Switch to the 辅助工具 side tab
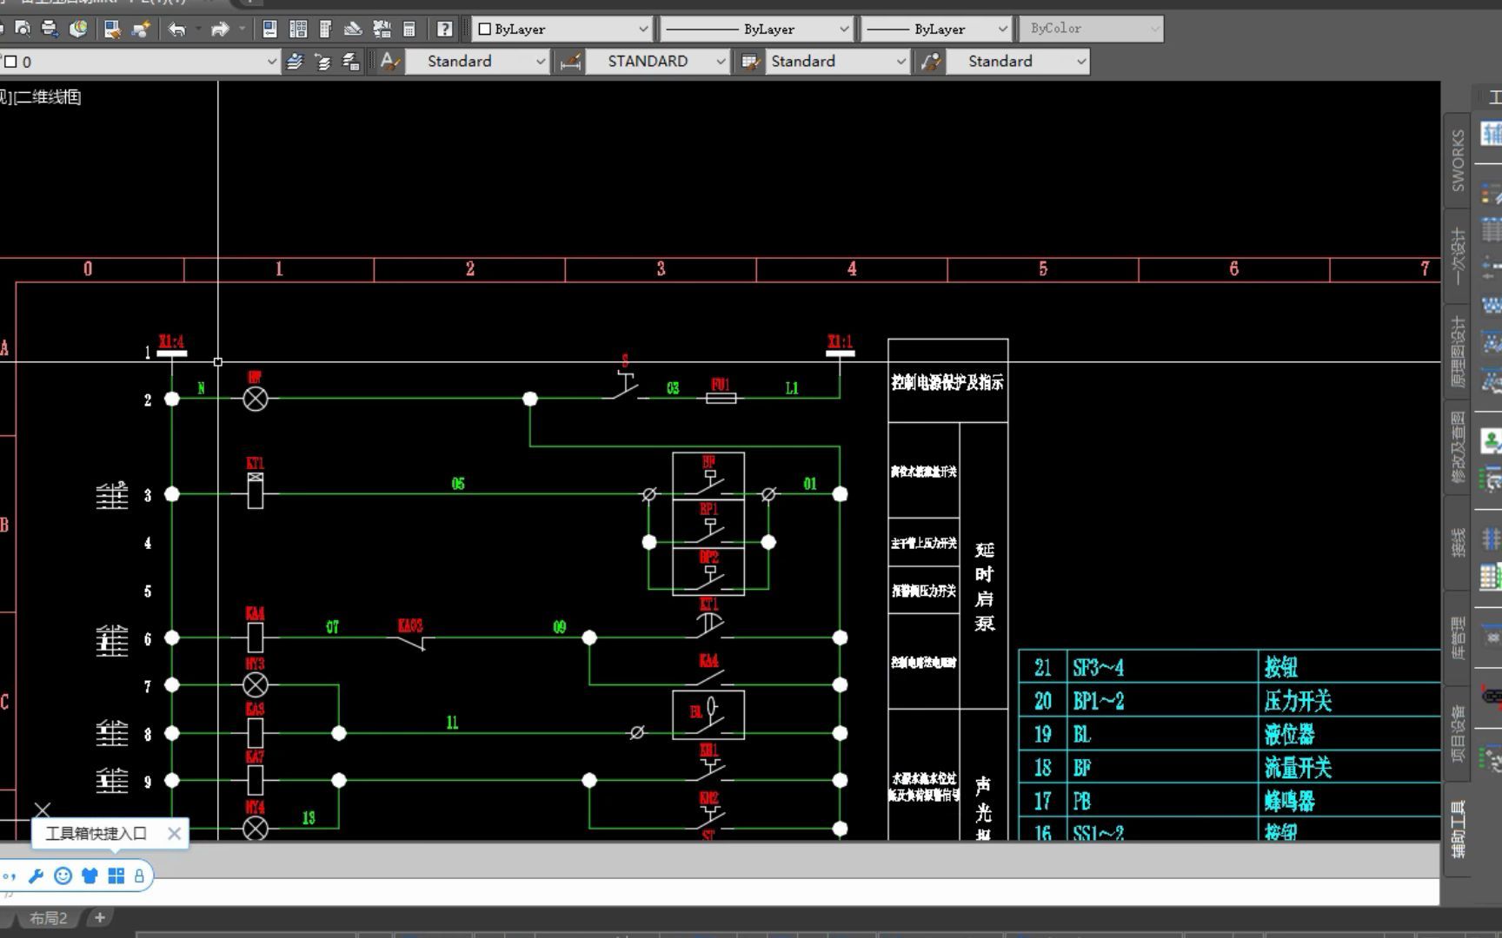 click(x=1458, y=829)
